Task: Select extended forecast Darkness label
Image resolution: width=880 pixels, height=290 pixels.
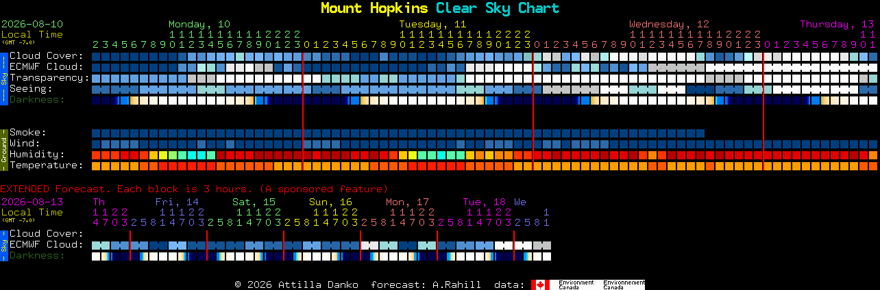Action: (36, 256)
